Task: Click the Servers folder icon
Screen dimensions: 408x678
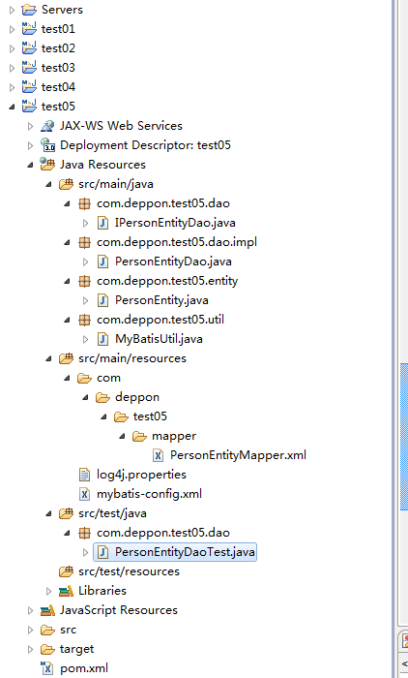Action: click(29, 9)
